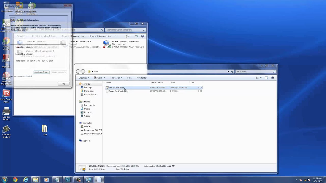Open the recent pages dropdown in cert window
Screen dimensions: 326x183
pyautogui.click(x=86, y=71)
